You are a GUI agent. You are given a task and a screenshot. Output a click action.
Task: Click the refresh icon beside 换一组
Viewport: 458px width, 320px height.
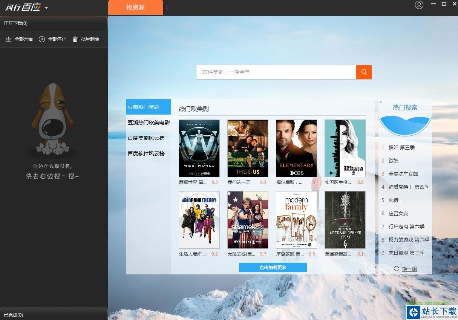tap(396, 268)
